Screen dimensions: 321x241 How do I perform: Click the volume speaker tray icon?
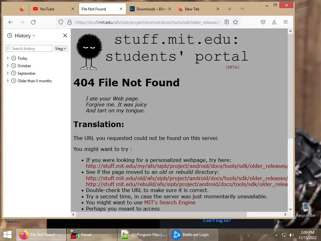click(x=291, y=235)
